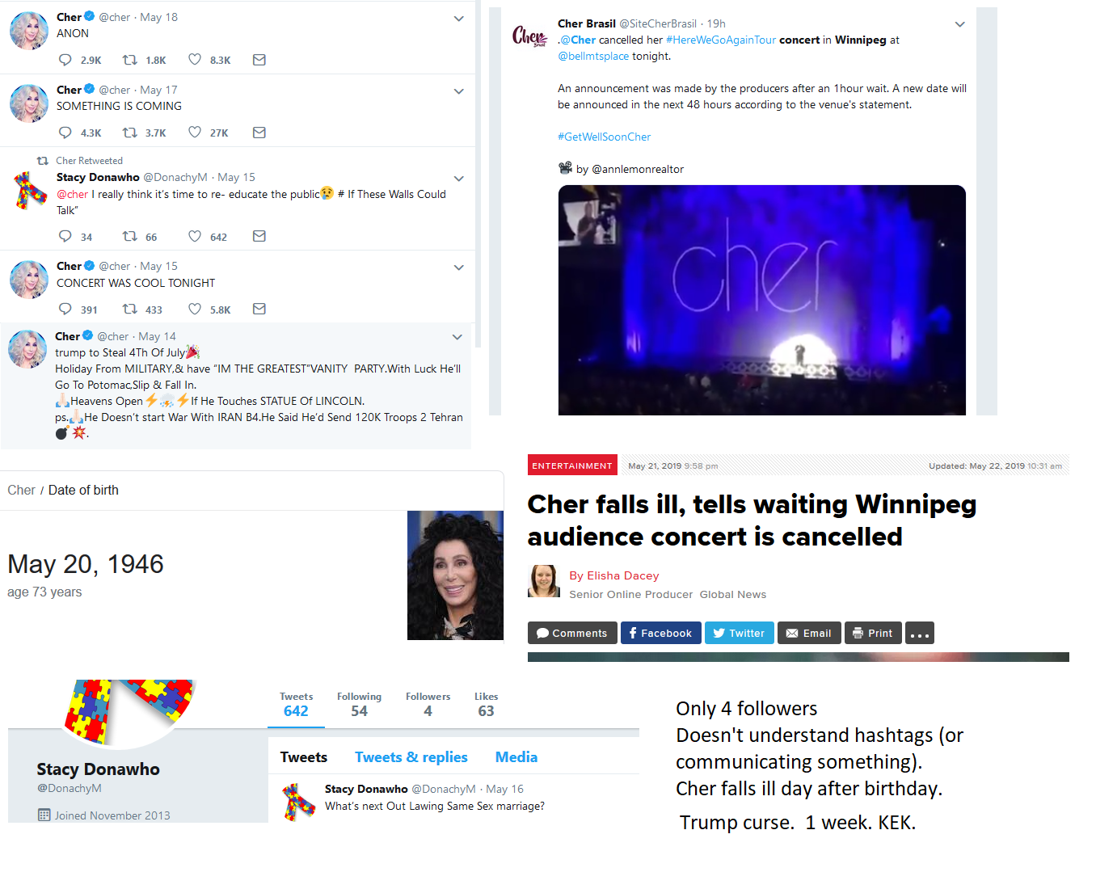Viewport: 1096px width, 889px height.
Task: Open chevron menu on May 14 Cher tweet
Action: pyautogui.click(x=457, y=337)
